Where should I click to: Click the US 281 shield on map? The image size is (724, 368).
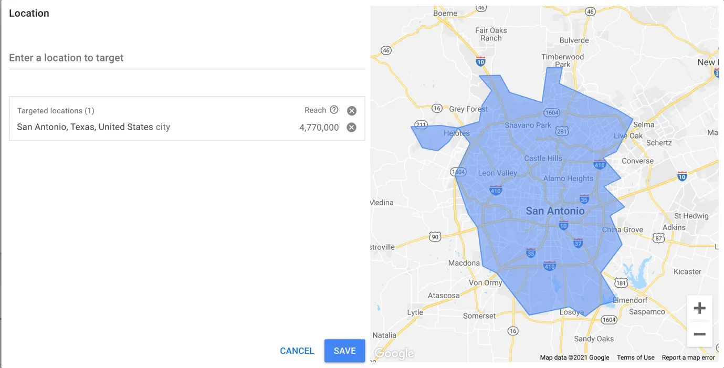(562, 131)
